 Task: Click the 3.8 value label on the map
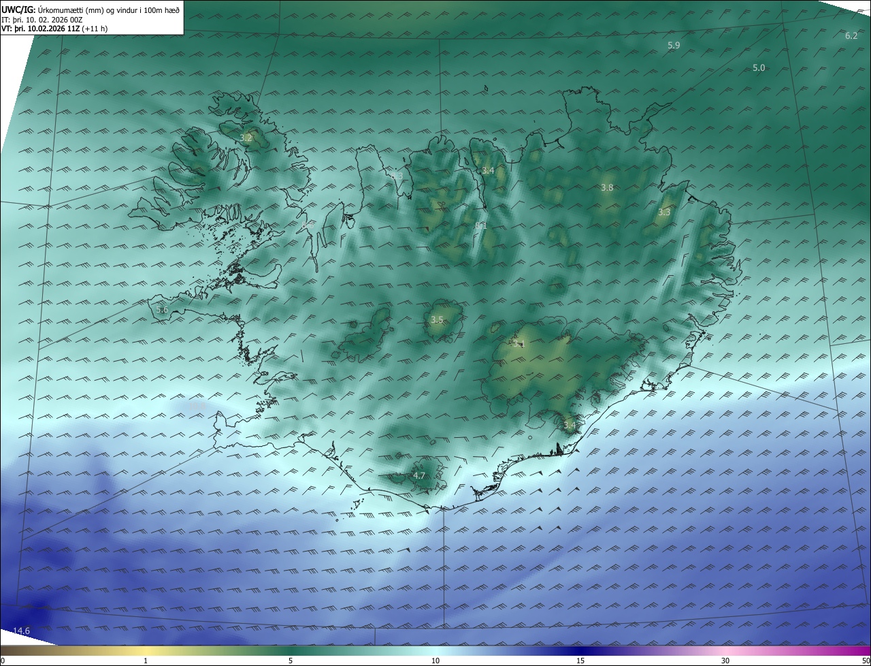(x=608, y=187)
